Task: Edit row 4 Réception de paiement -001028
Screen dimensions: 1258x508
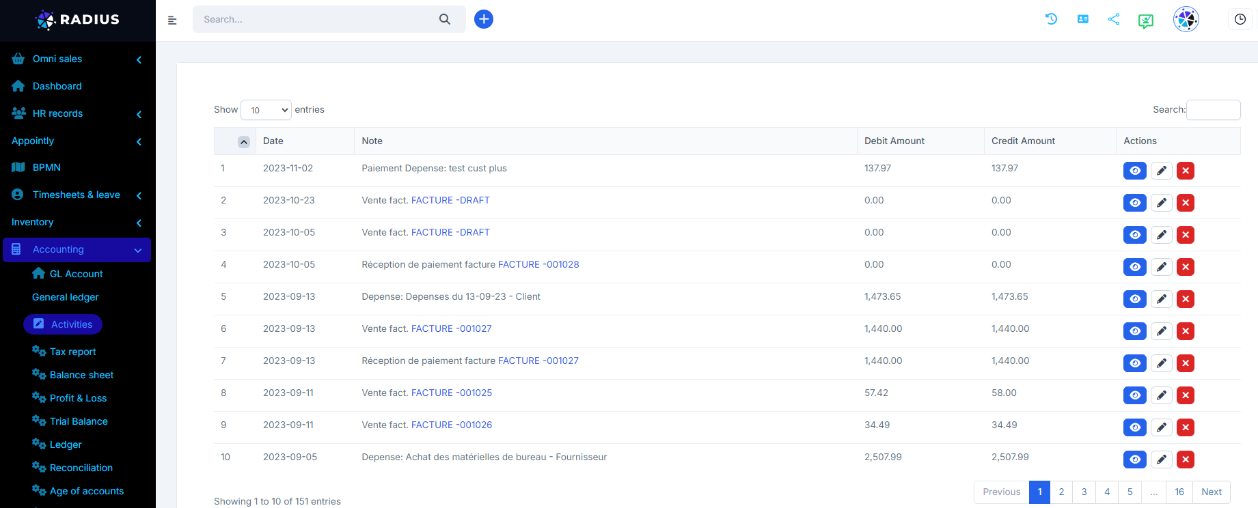Action: 1162,267
